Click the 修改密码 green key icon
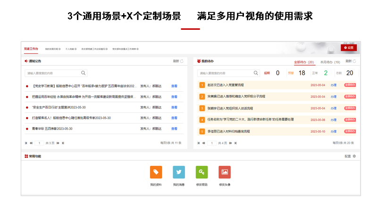The image size is (377, 206). point(201,172)
